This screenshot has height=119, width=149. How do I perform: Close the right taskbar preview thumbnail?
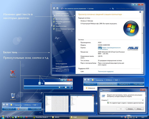(93, 95)
